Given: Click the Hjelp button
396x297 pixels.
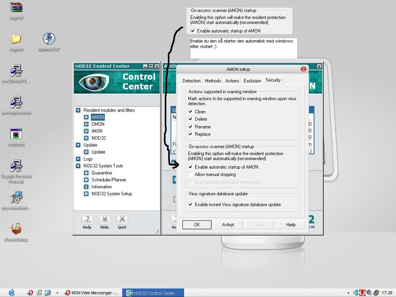Looking at the screenshot, I should point(291,225).
